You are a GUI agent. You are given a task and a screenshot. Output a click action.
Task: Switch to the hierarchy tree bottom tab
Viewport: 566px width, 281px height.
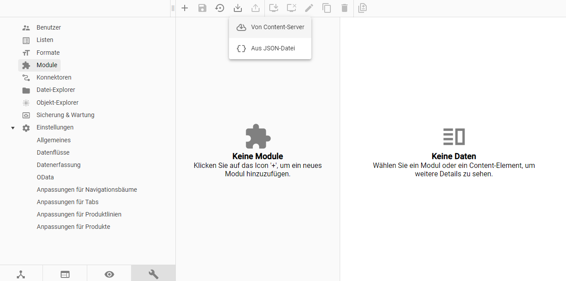pyautogui.click(x=21, y=274)
